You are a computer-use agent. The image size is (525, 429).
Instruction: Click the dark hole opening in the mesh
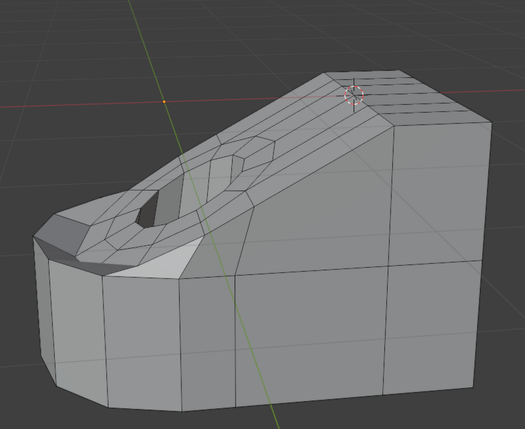point(148,211)
